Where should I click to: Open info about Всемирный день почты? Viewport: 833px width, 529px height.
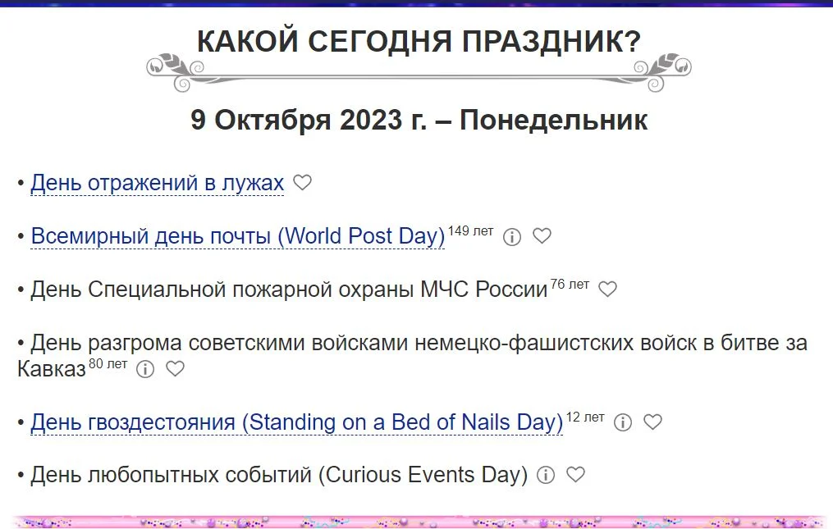(512, 236)
